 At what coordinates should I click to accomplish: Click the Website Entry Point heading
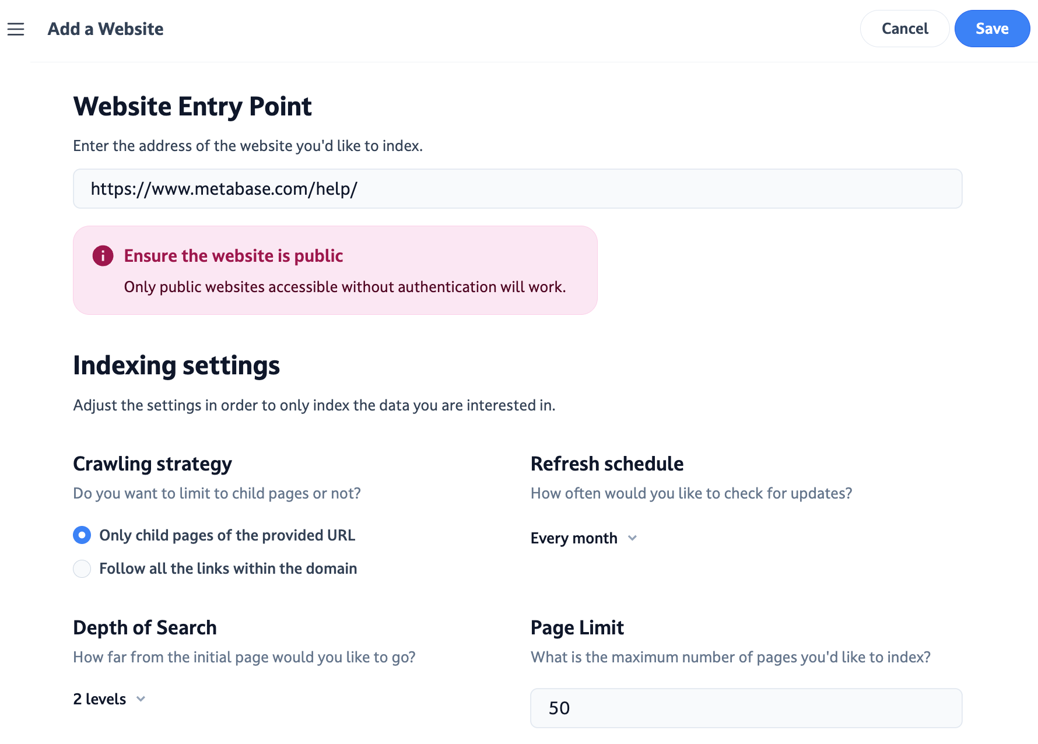click(192, 107)
